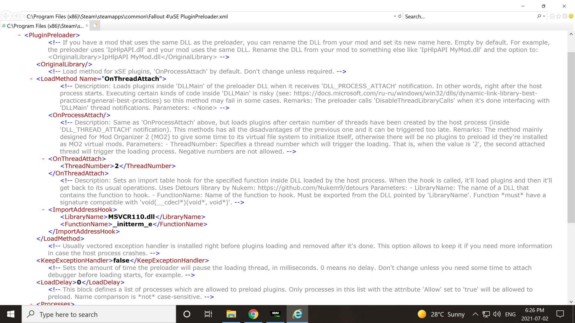This screenshot has height=323, width=575.
Task: Click the OriginalLibrary element text
Action: click(x=64, y=64)
